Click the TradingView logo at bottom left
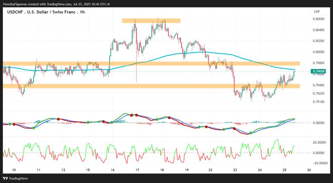The height and width of the screenshot is (183, 333). (15, 178)
